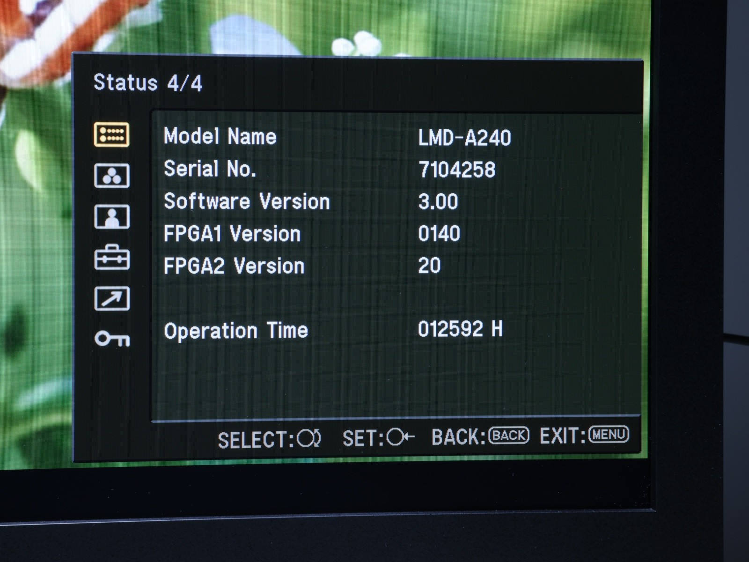The width and height of the screenshot is (749, 562).
Task: Click the operation time 012592 H
Action: coord(460,329)
